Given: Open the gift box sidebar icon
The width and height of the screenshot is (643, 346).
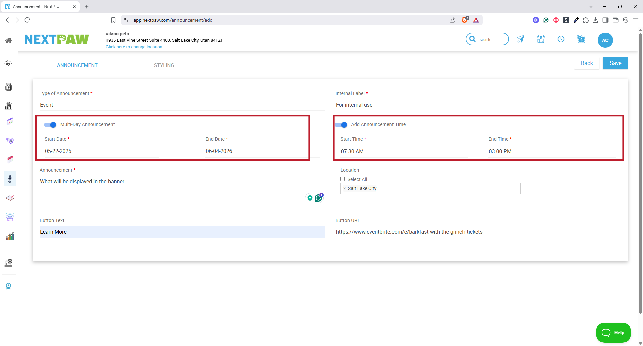Looking at the screenshot, I should [10, 217].
